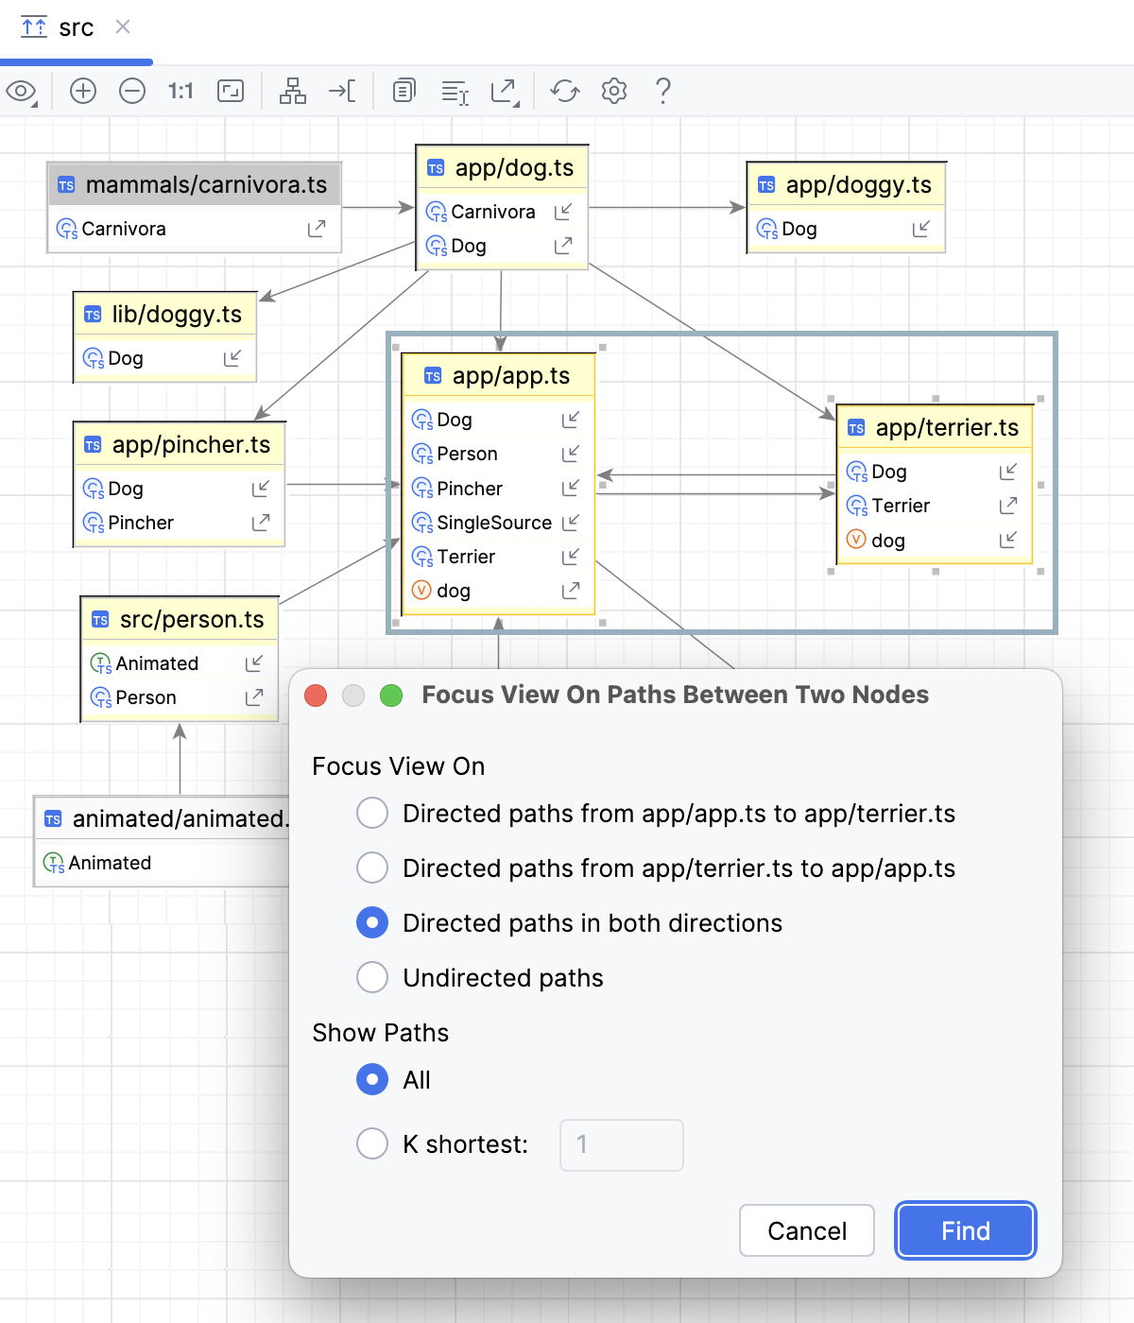Apply current layout via hierarchy icon
The width and height of the screenshot is (1134, 1323).
(x=293, y=91)
